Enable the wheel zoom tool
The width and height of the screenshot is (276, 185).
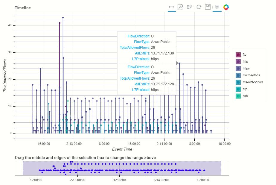pos(190,7)
